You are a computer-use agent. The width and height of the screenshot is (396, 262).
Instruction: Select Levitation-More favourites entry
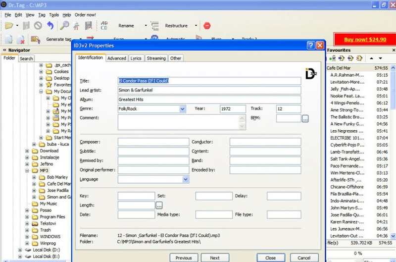click(x=347, y=82)
